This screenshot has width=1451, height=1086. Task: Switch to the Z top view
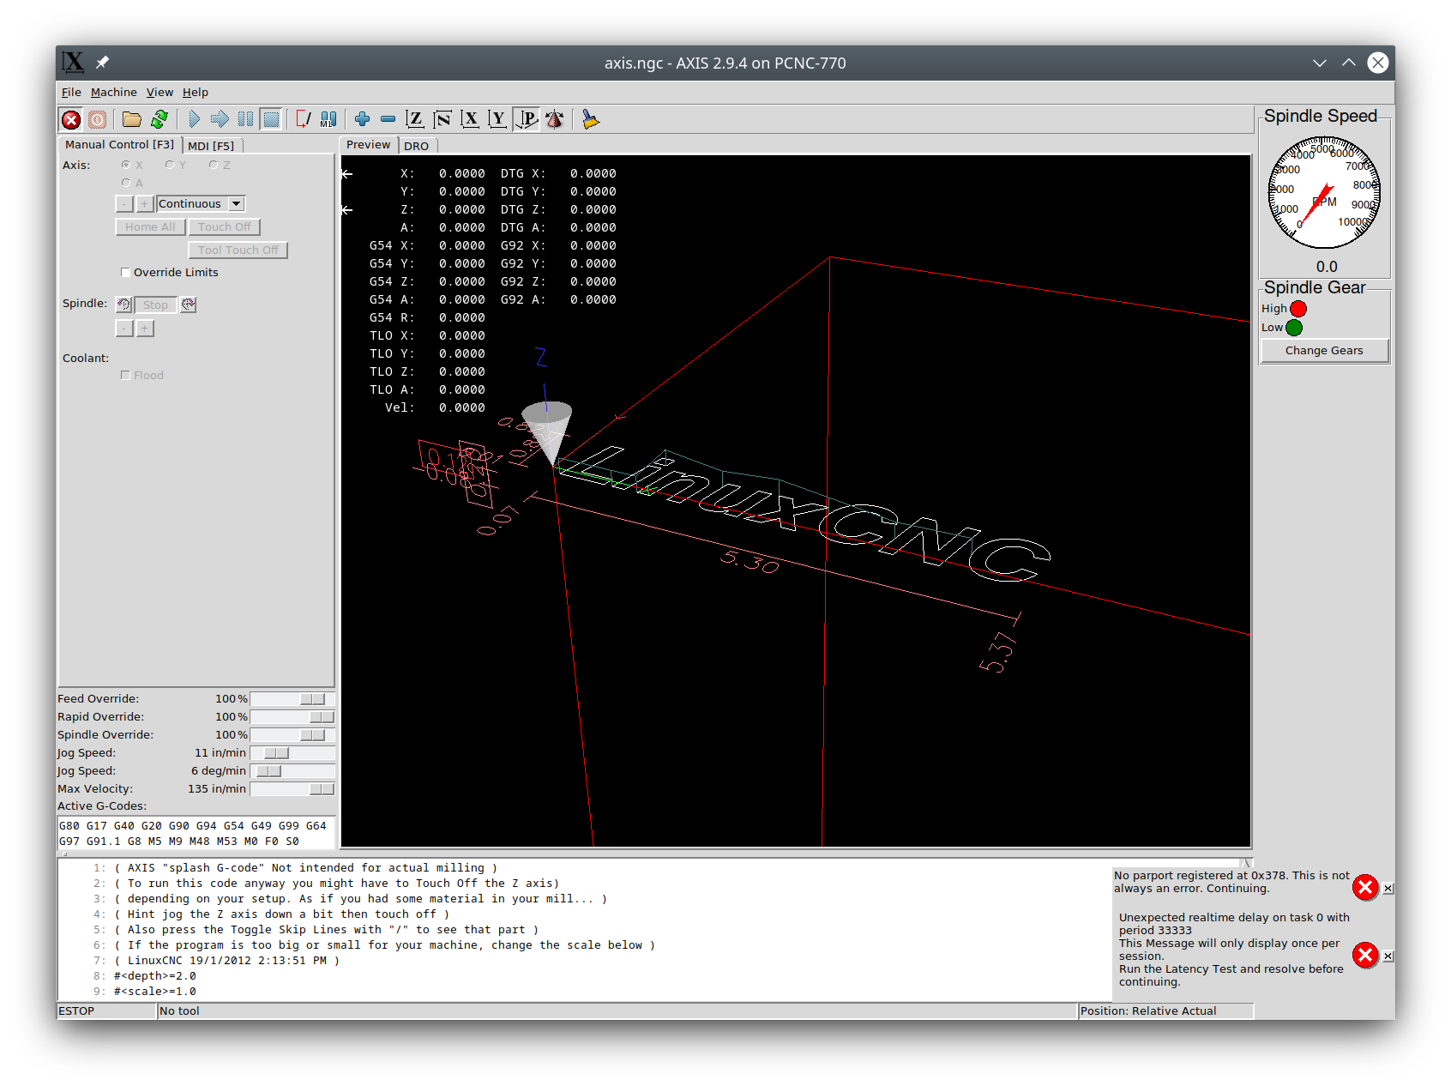point(415,119)
